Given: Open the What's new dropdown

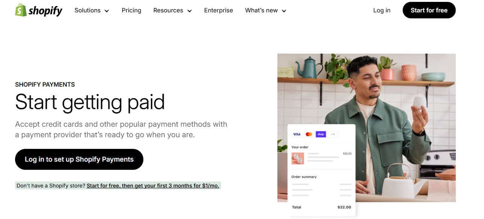Looking at the screenshot, I should [265, 10].
